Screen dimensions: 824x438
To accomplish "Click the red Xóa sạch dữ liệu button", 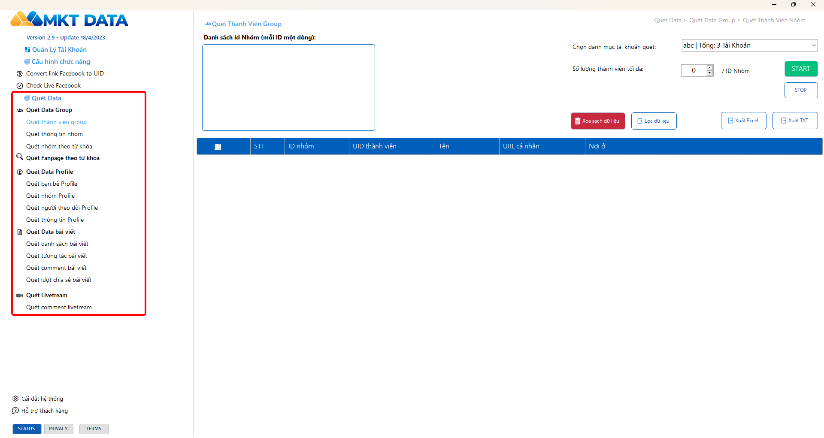I will click(597, 121).
